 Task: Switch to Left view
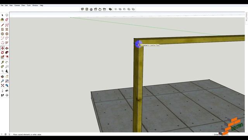104,9
